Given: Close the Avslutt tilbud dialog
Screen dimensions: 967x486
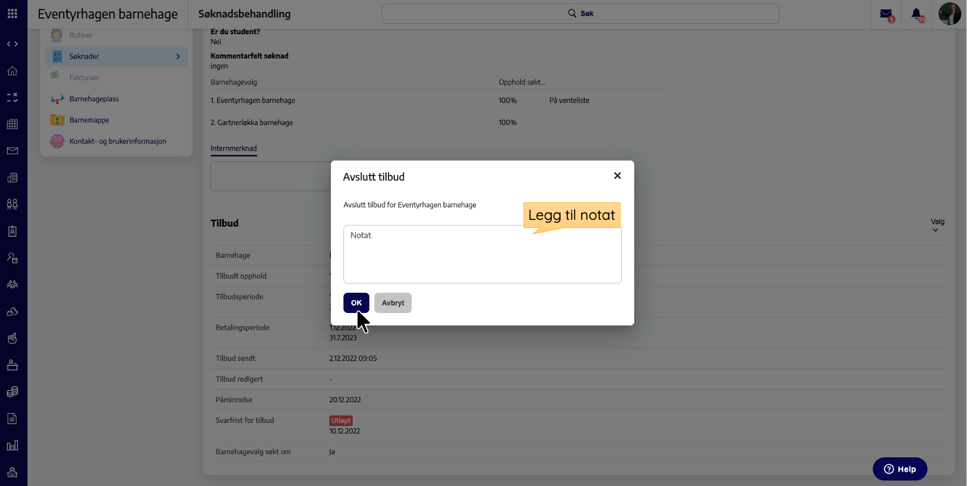Looking at the screenshot, I should tap(617, 176).
